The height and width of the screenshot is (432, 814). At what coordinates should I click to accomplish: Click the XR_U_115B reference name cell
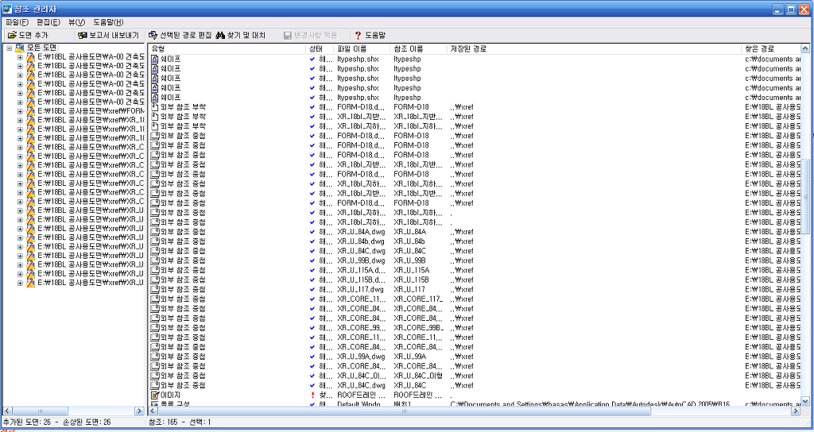click(x=412, y=280)
